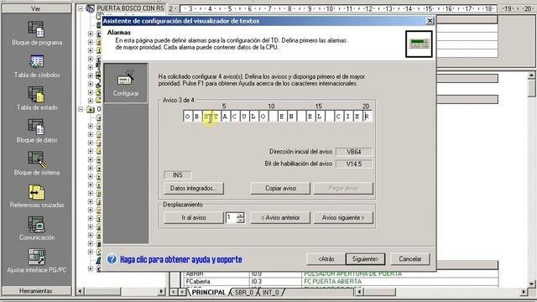Click the last character cell containing R
537x302 pixels.
pyautogui.click(x=368, y=117)
